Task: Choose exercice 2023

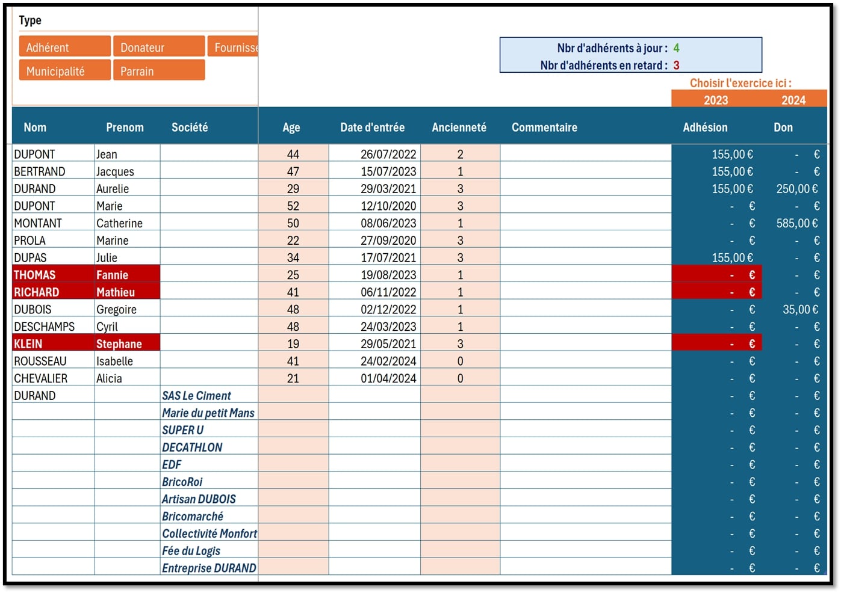Action: pos(716,100)
